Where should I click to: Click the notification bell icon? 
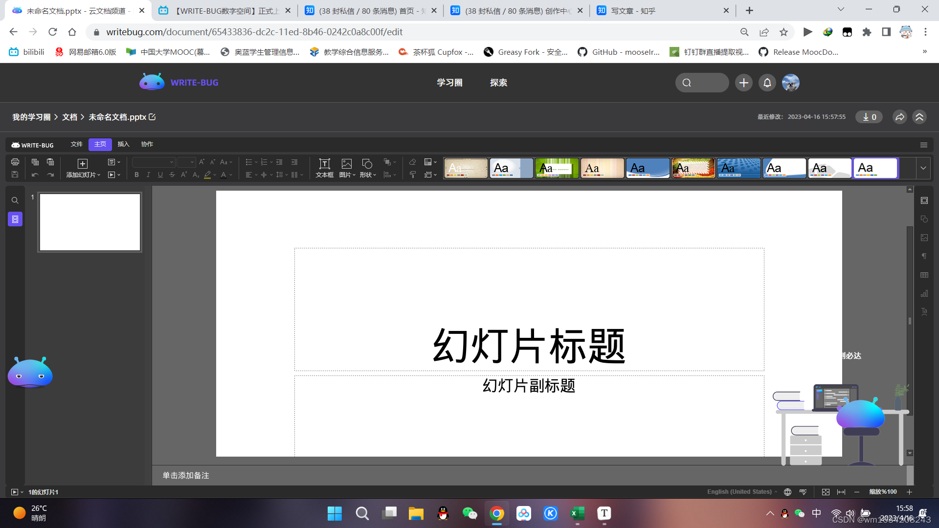pyautogui.click(x=767, y=83)
